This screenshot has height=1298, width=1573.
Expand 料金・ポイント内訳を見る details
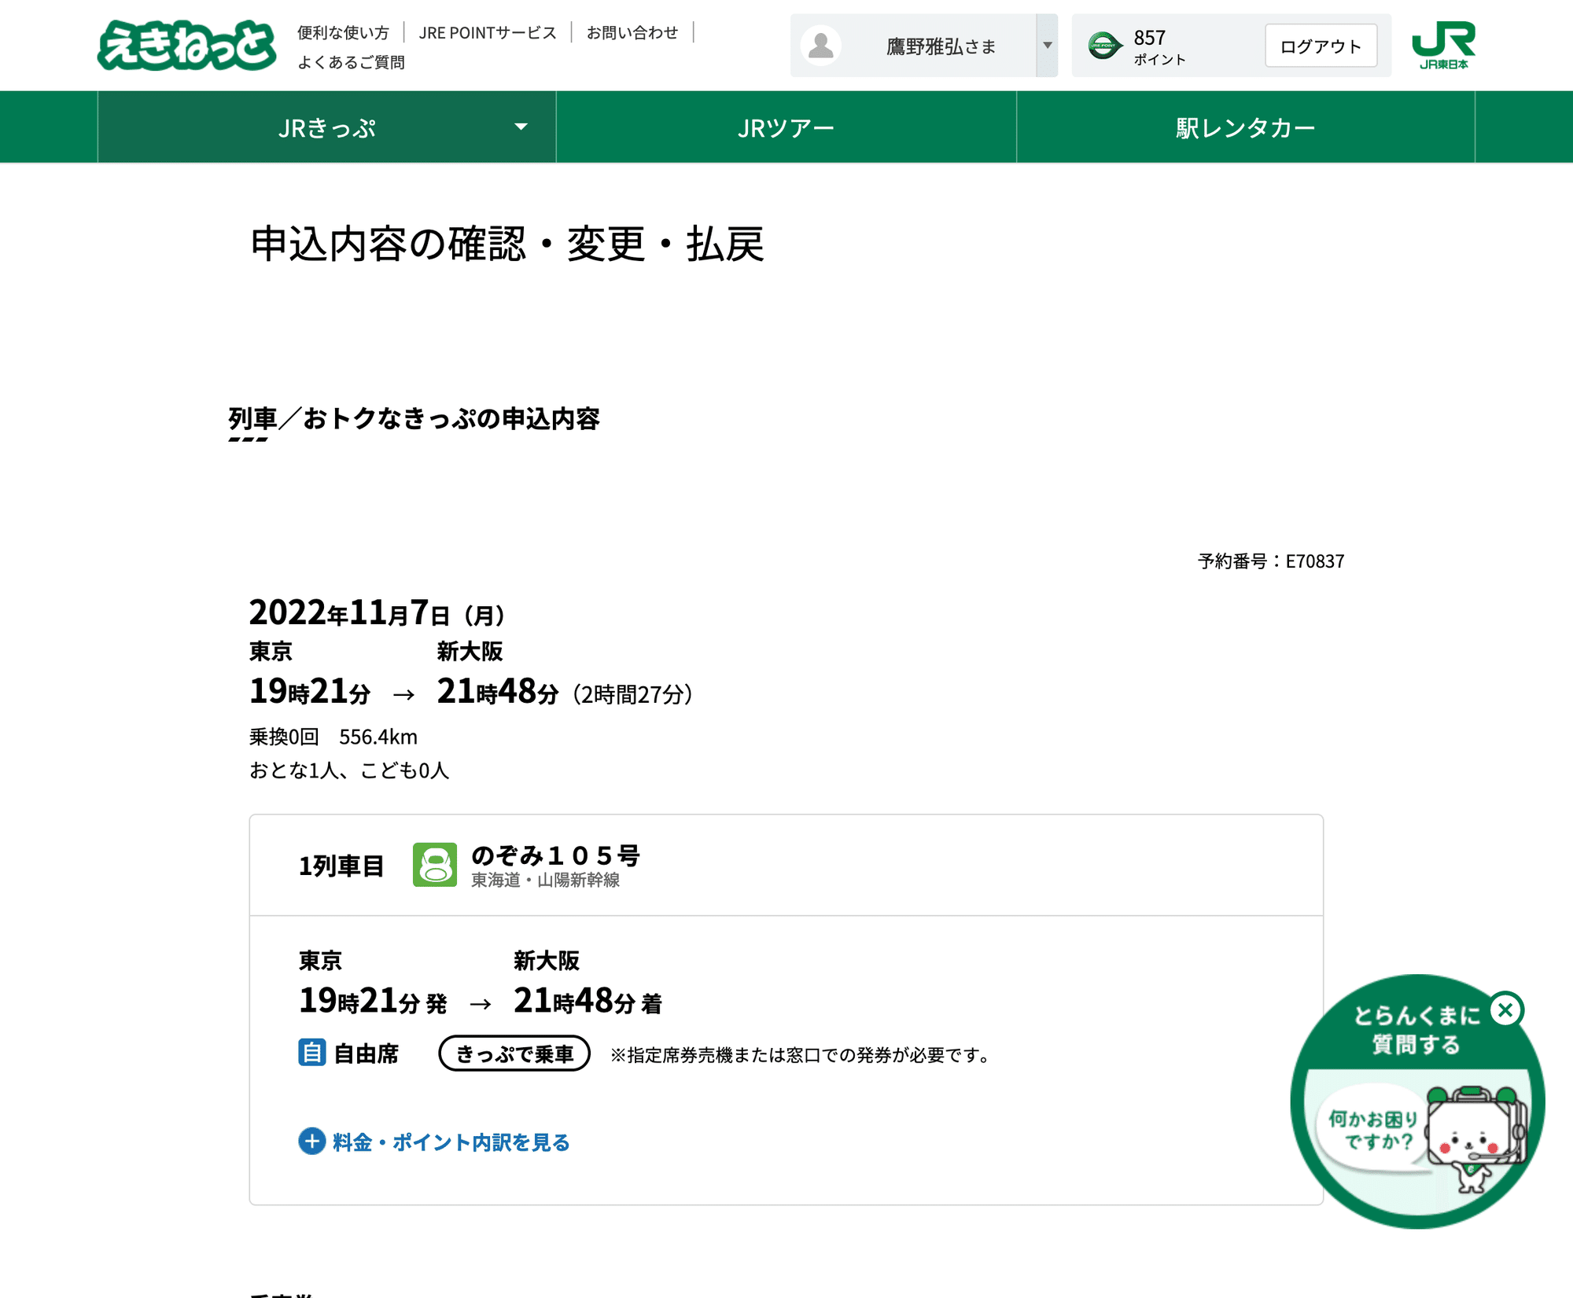click(x=434, y=1142)
